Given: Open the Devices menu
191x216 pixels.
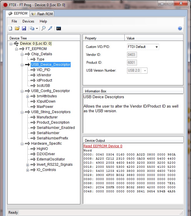Looking at the screenshot, I should 28,21.
